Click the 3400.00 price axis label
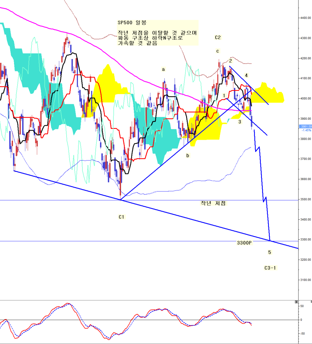 coord(306,219)
